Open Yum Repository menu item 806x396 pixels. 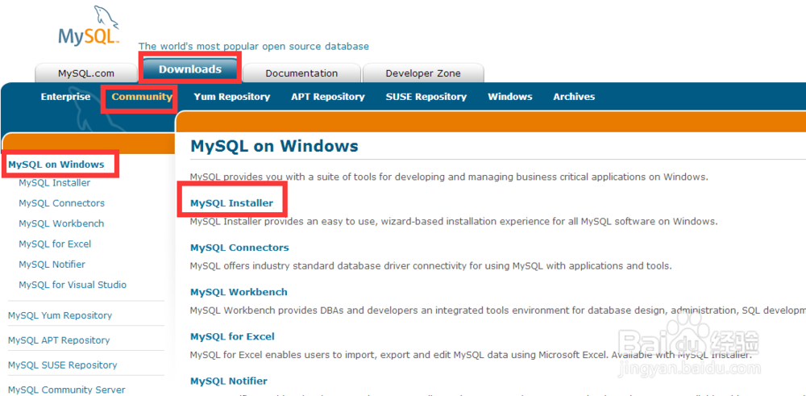231,97
